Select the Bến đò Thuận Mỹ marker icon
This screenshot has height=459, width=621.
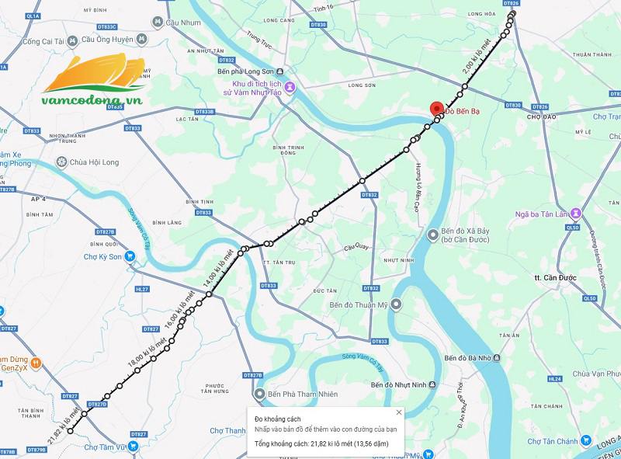tap(396, 304)
